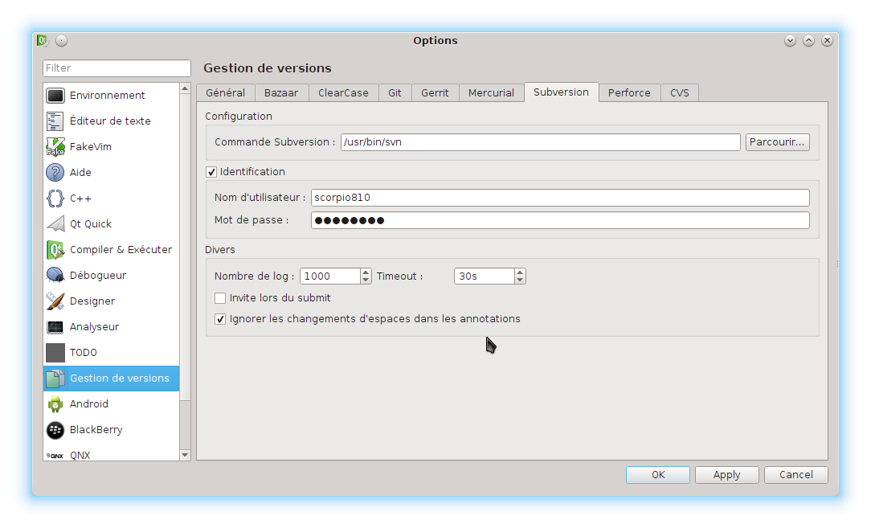Enable Invite lors du submit
871x528 pixels.
pos(220,298)
